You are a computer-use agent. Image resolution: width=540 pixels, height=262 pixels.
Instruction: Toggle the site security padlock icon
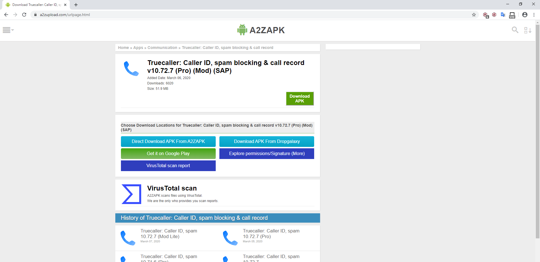pyautogui.click(x=35, y=14)
